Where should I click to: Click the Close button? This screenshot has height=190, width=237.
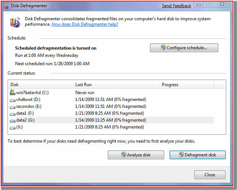[x=210, y=175]
